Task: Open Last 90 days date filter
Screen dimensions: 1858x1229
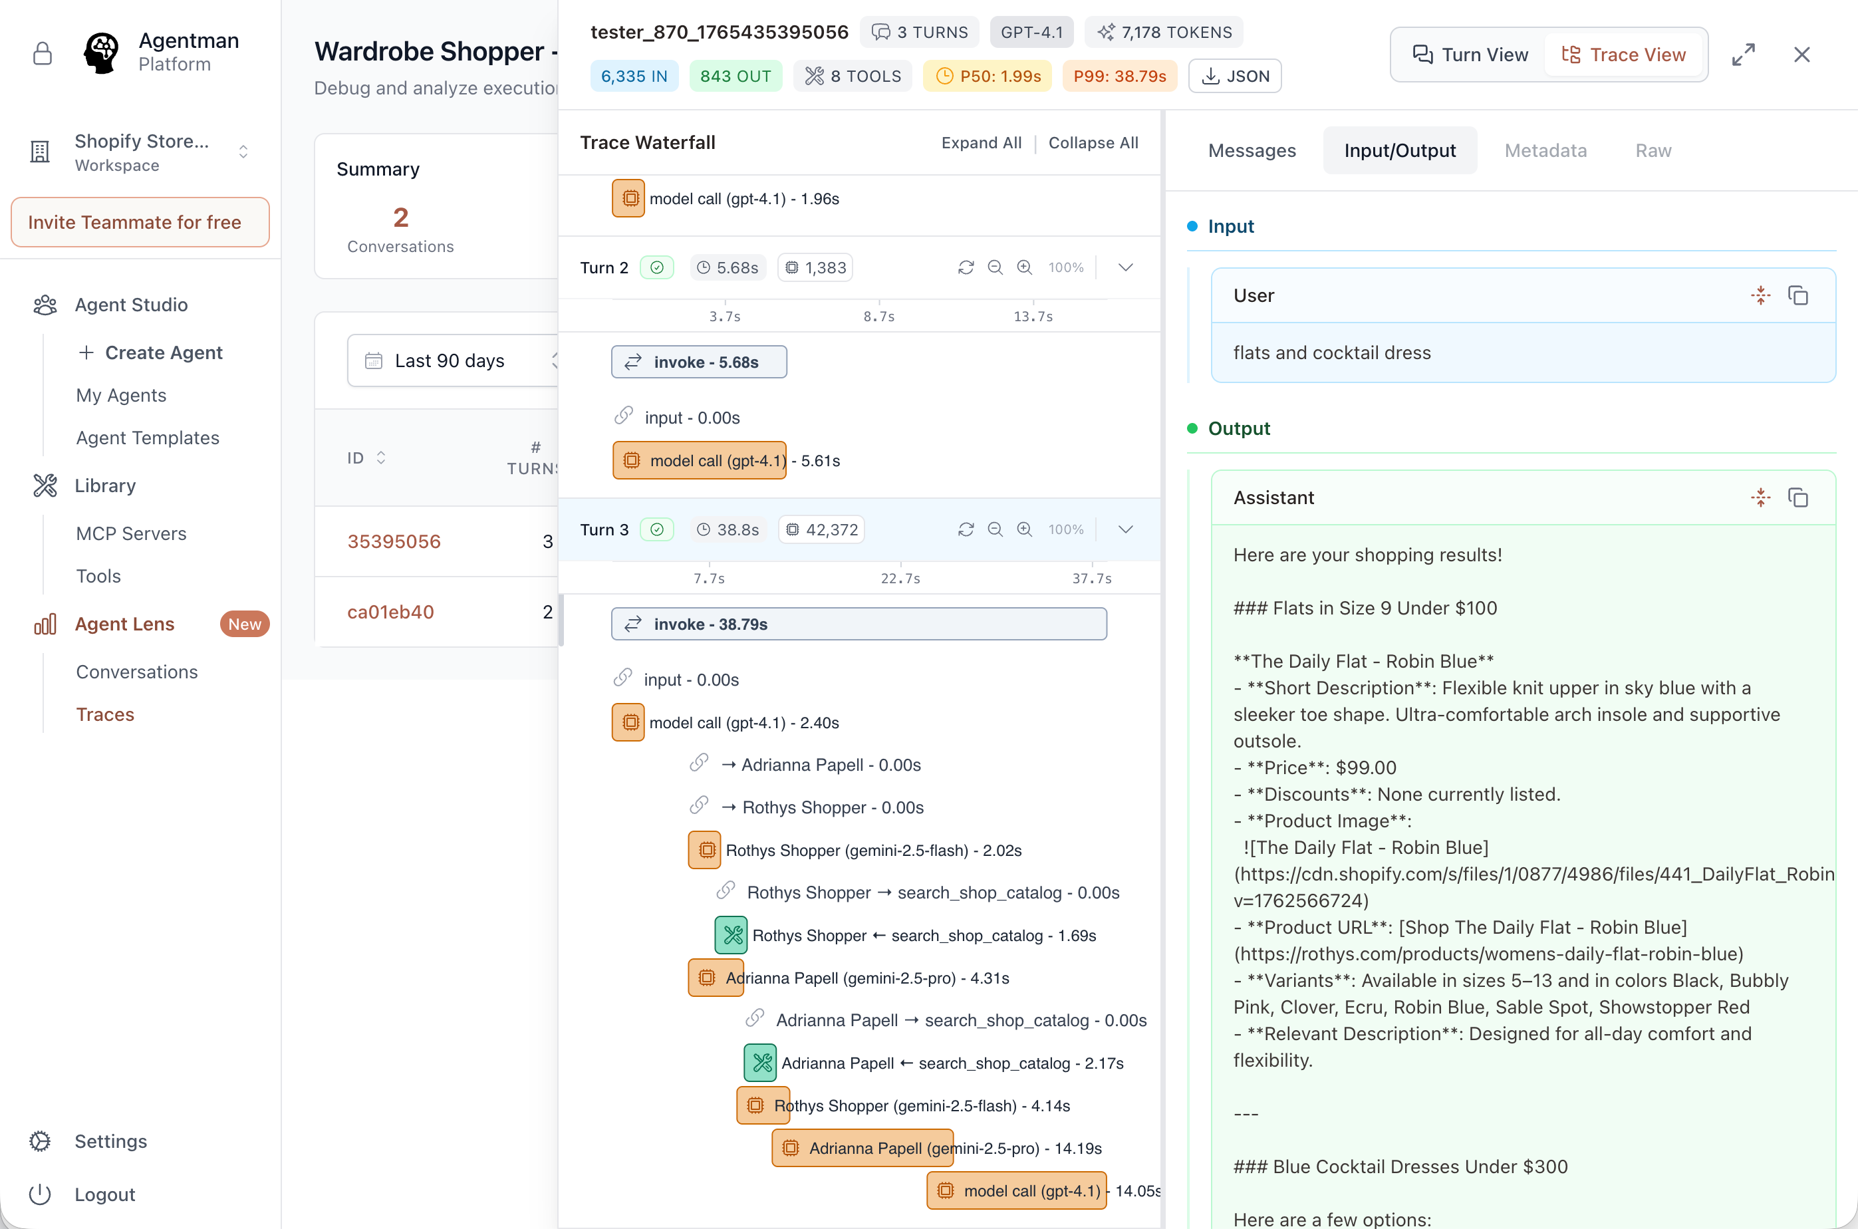Action: 451,360
